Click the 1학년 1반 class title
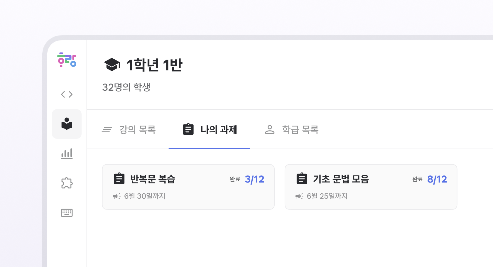The width and height of the screenshot is (493, 267). click(154, 65)
